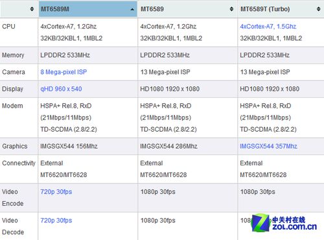Open the qHD 960 x 540 link
The height and width of the screenshot is (240, 324).
(61, 89)
